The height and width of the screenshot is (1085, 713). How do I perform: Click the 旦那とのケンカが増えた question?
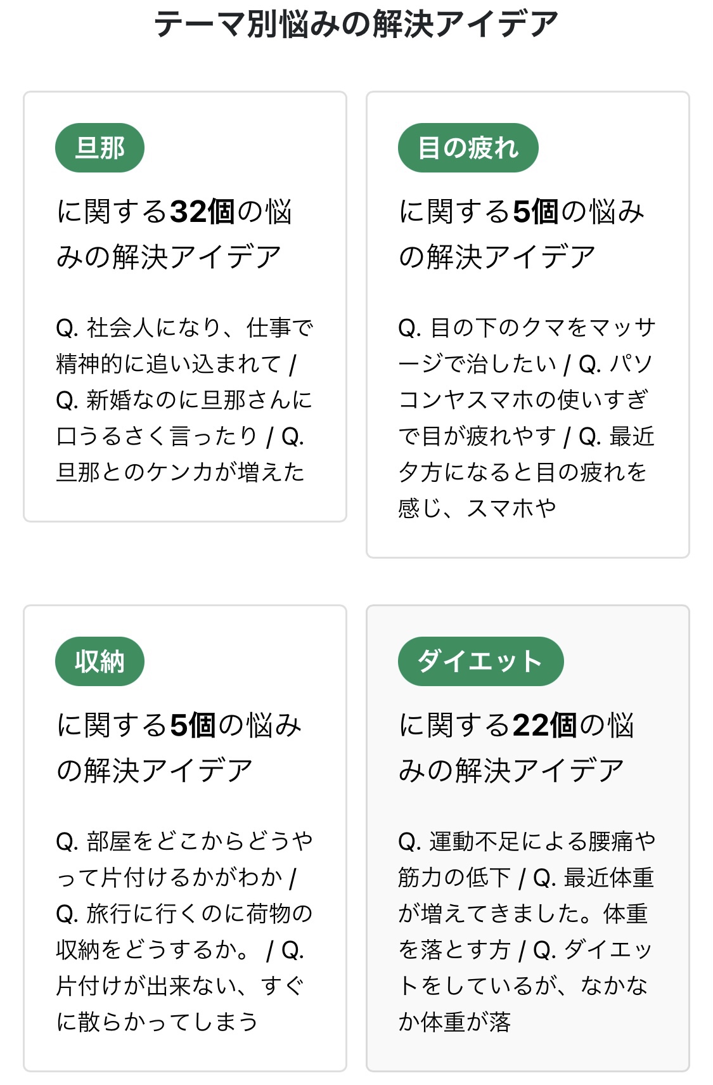(181, 472)
